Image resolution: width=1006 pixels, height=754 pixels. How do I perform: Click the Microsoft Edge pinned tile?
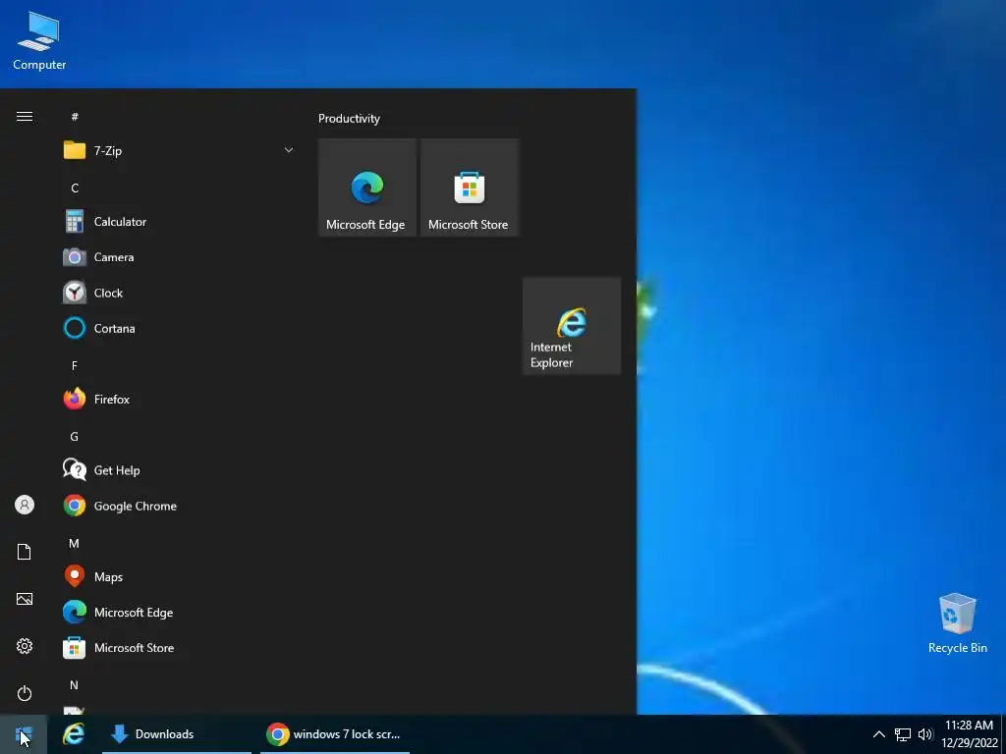(367, 188)
